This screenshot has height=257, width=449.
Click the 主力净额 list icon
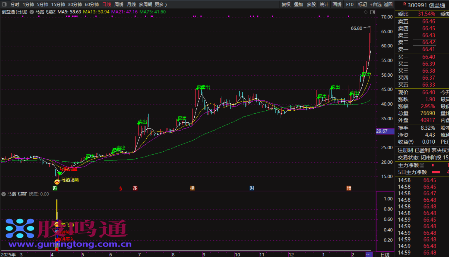[x=422, y=165]
